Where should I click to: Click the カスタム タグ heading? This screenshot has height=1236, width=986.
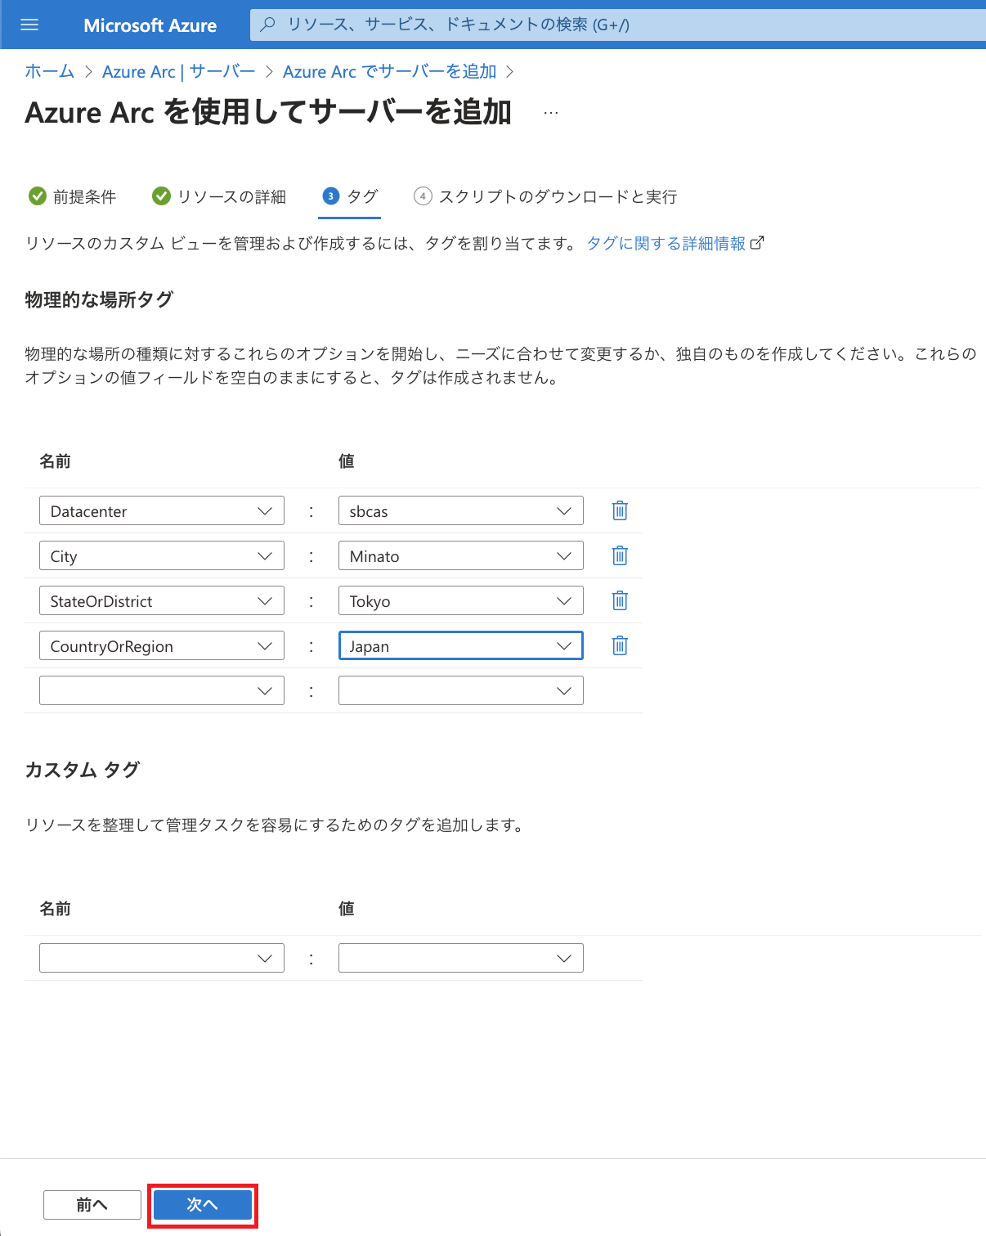(83, 770)
